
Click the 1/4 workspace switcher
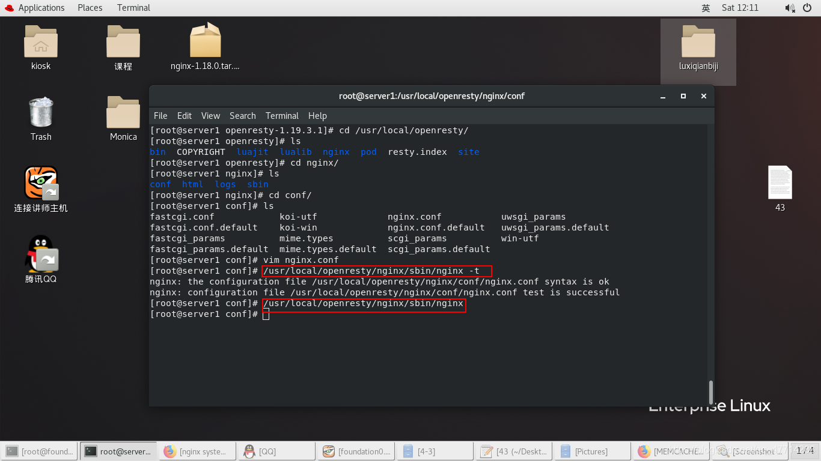(806, 451)
